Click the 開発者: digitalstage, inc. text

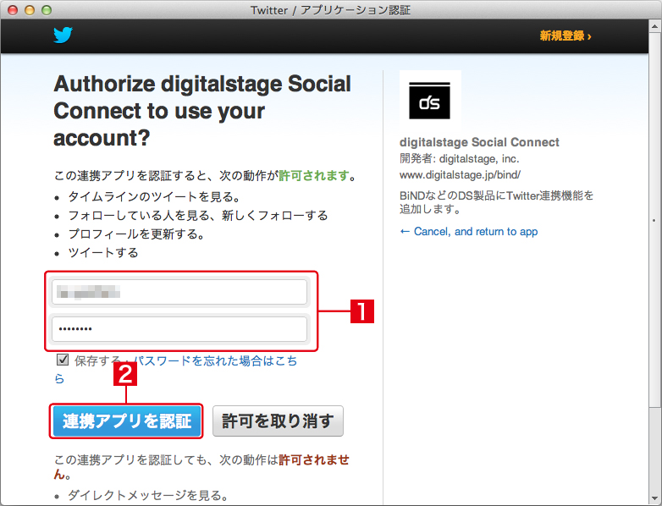pyautogui.click(x=460, y=159)
